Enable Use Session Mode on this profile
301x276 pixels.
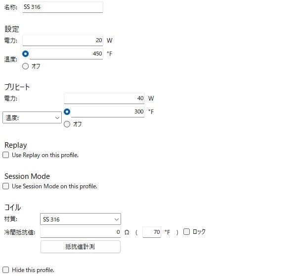coord(6,186)
